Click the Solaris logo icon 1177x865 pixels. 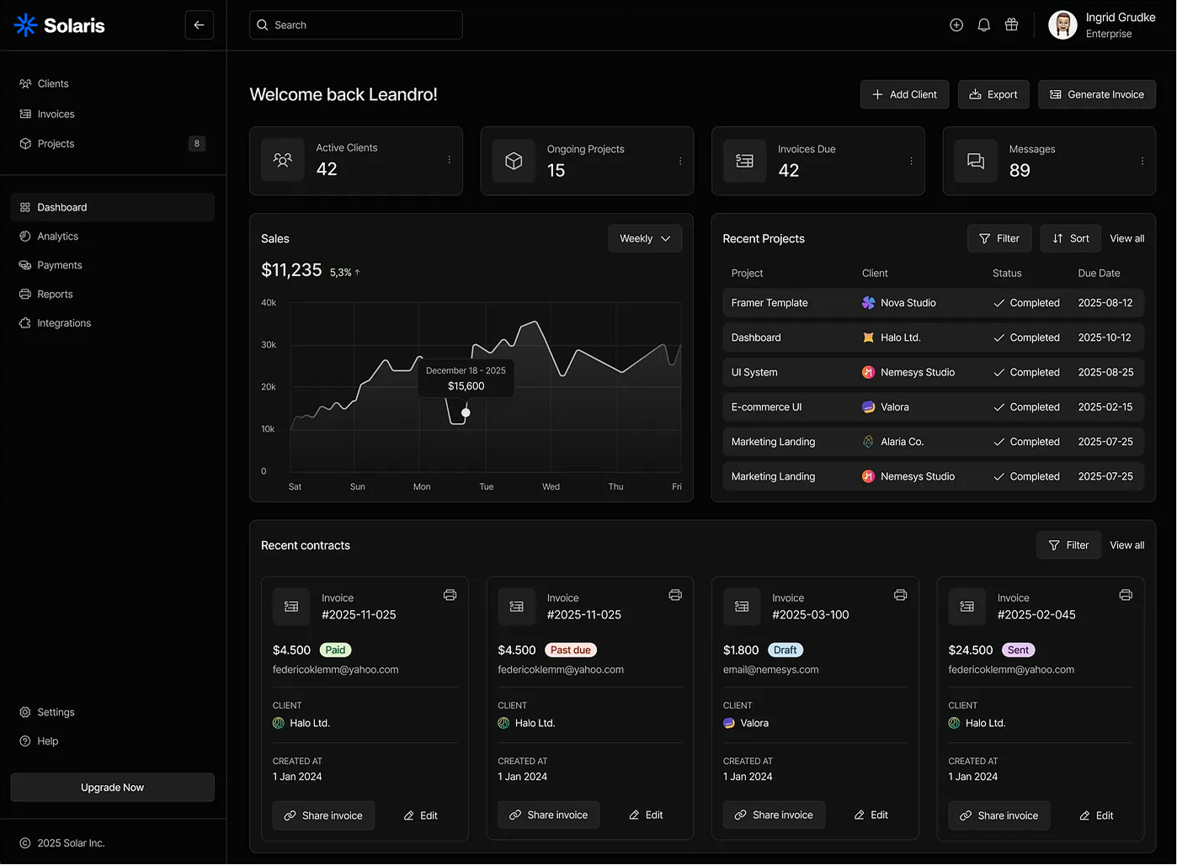26,25
